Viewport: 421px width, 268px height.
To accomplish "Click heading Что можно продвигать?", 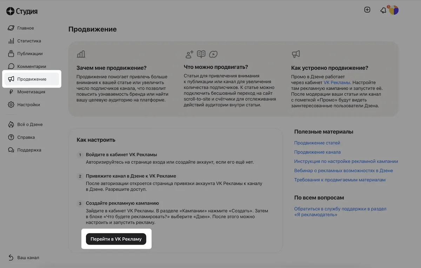I will point(216,67).
